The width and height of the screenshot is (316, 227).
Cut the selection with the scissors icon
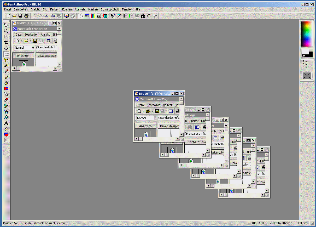coord(47,16)
